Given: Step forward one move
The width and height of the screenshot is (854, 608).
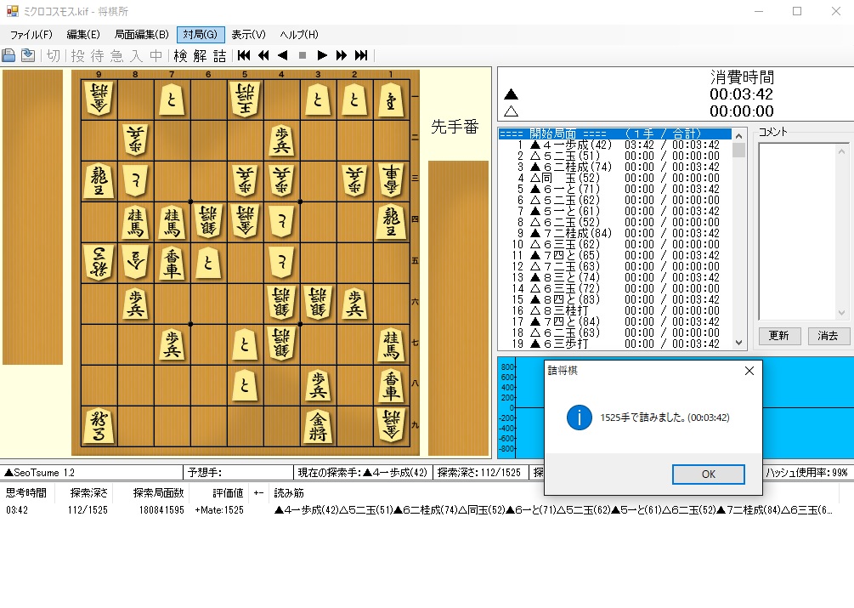Looking at the screenshot, I should click(x=322, y=55).
